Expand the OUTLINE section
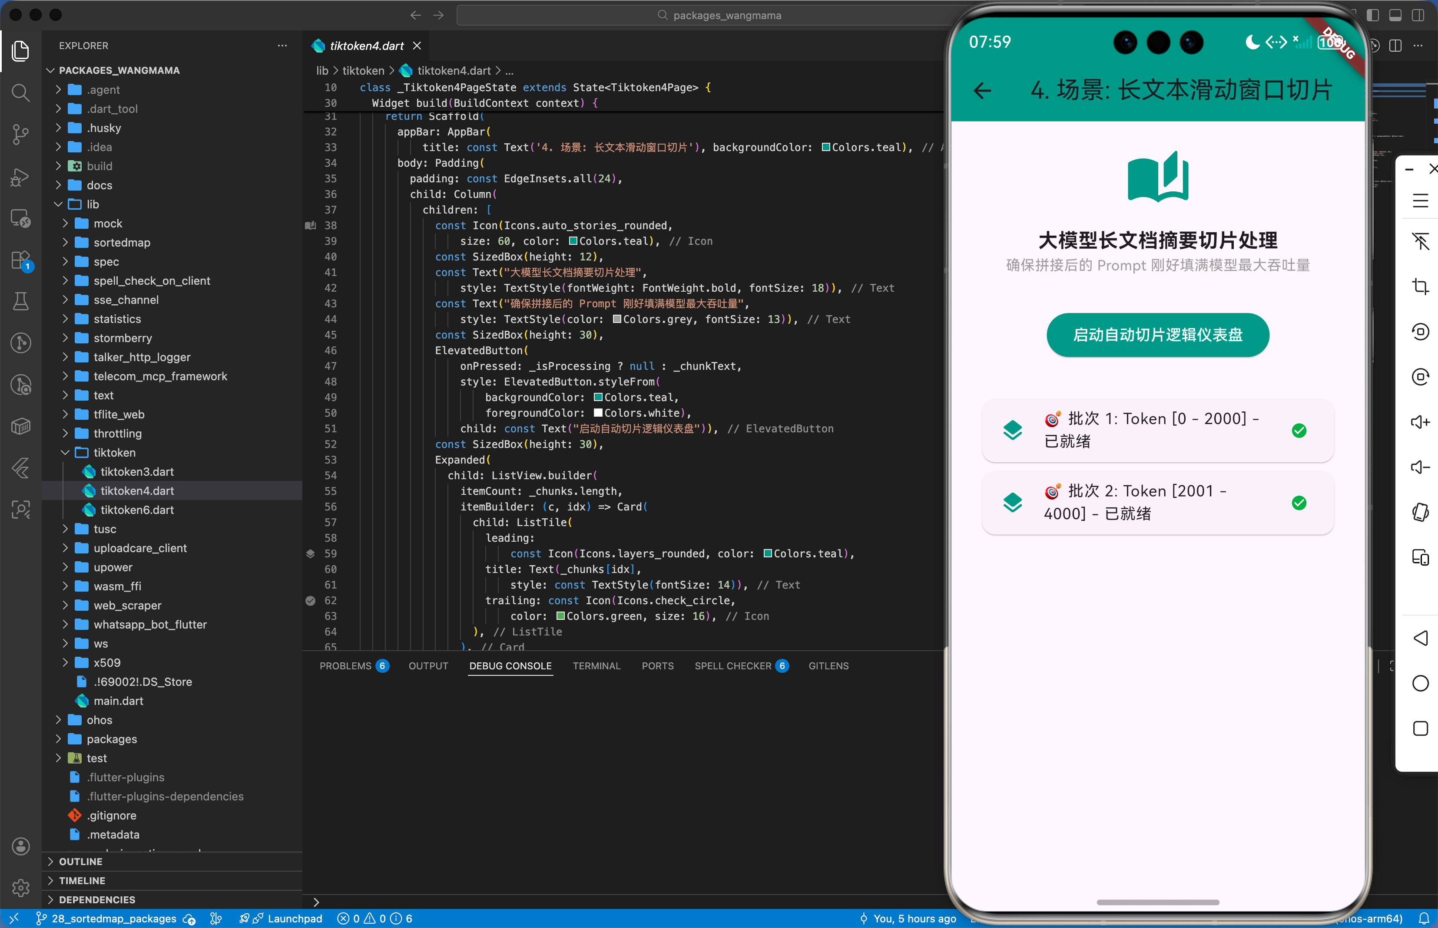 (80, 862)
